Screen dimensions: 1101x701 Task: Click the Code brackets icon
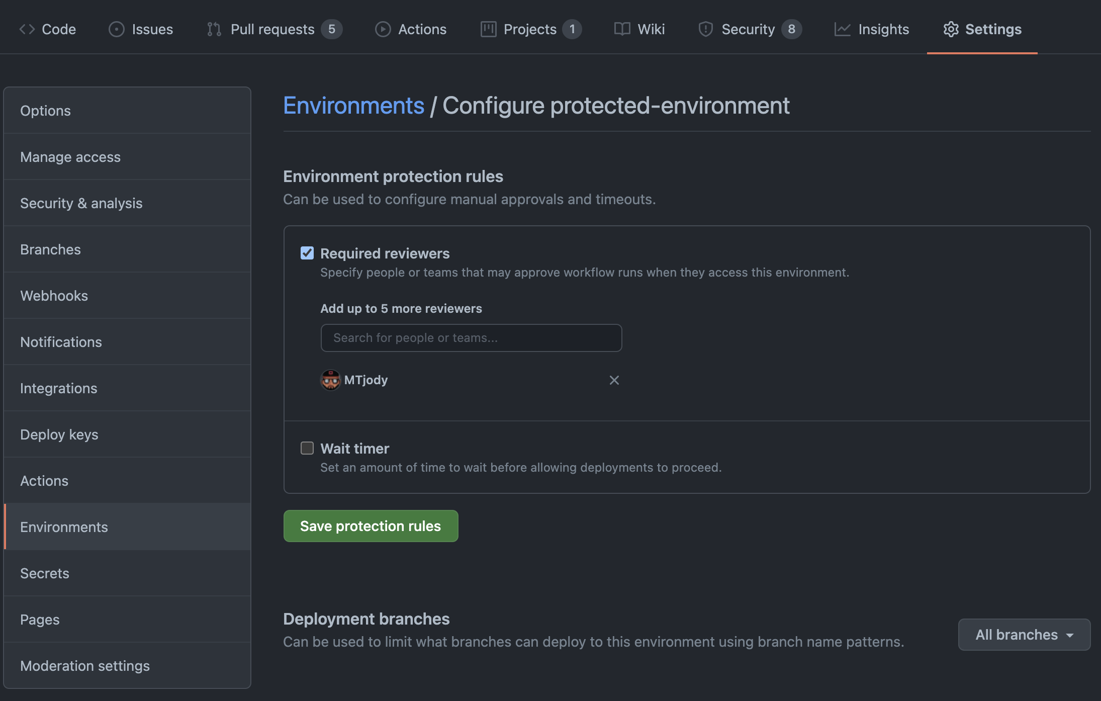pos(27,29)
